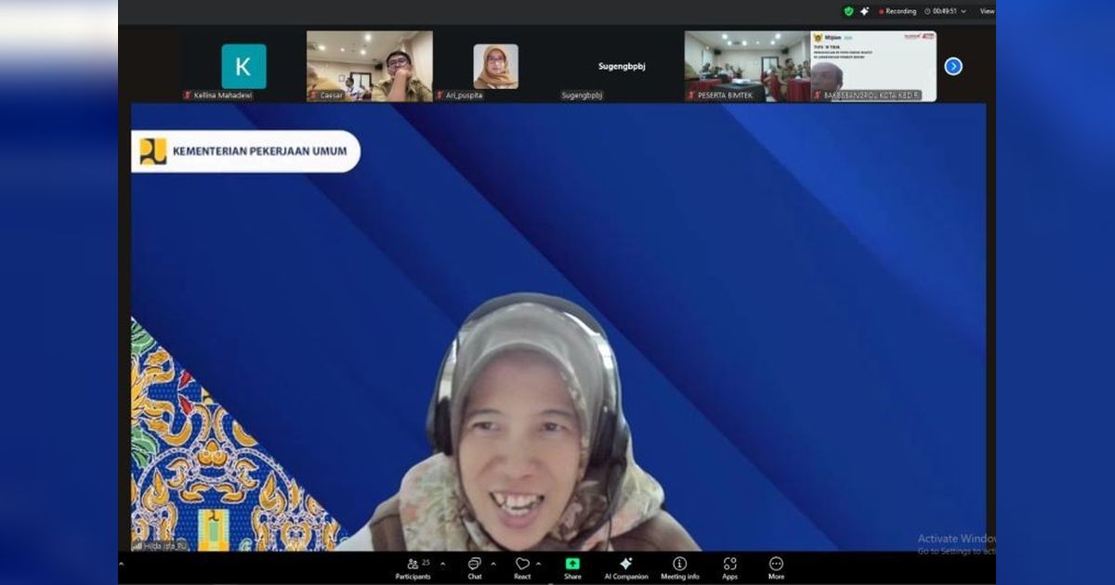Show next participants with blue arrow
Screen dimensions: 1115x585
point(953,66)
